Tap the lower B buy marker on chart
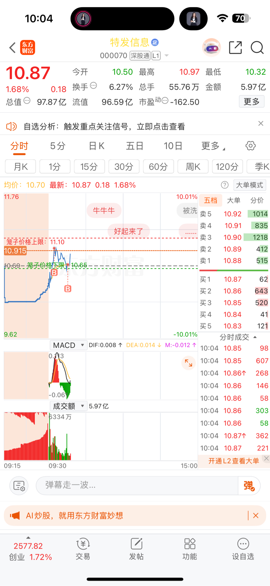Viewport: 270px width, 586px height. (68, 289)
